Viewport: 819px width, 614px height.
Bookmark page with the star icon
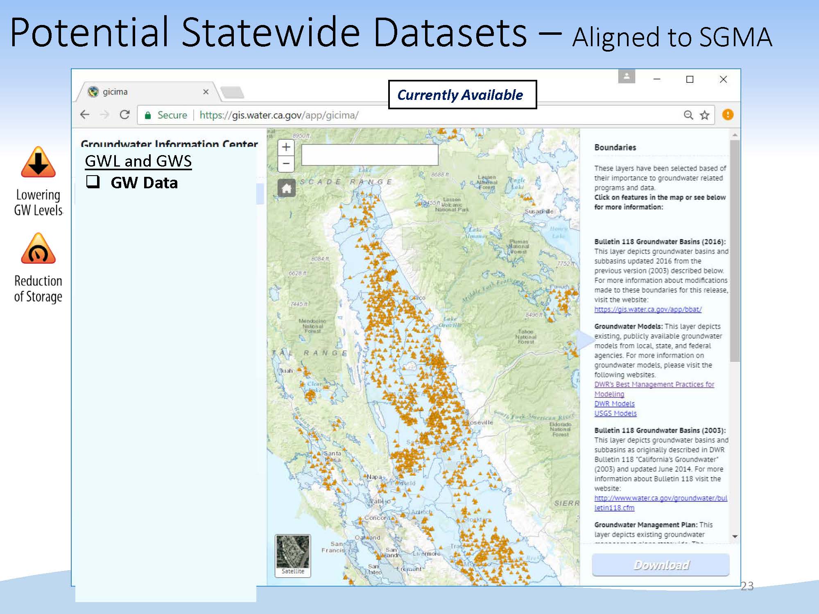pyautogui.click(x=704, y=115)
